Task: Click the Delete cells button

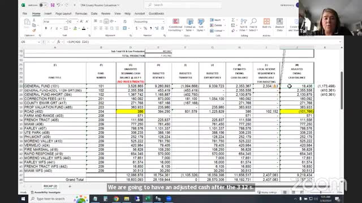Action: click(216, 25)
